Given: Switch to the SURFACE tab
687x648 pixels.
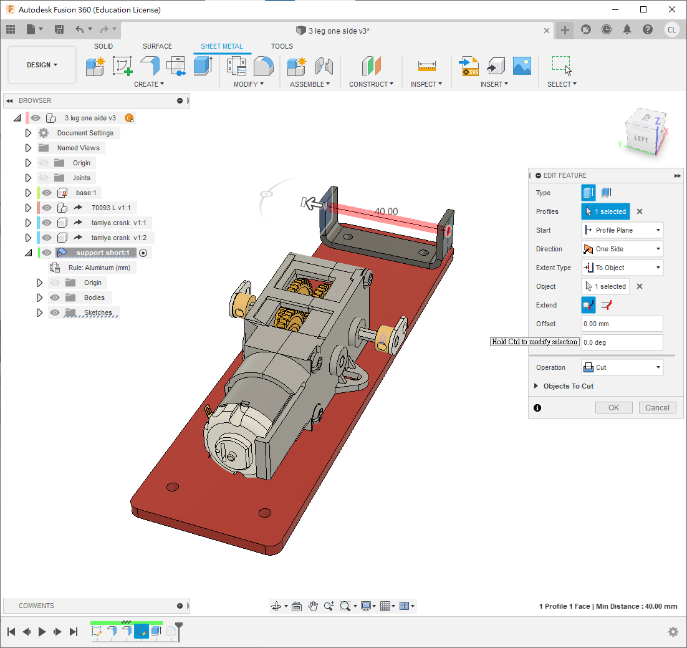Looking at the screenshot, I should (157, 46).
